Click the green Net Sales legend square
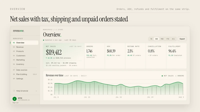 click(x=162, y=76)
